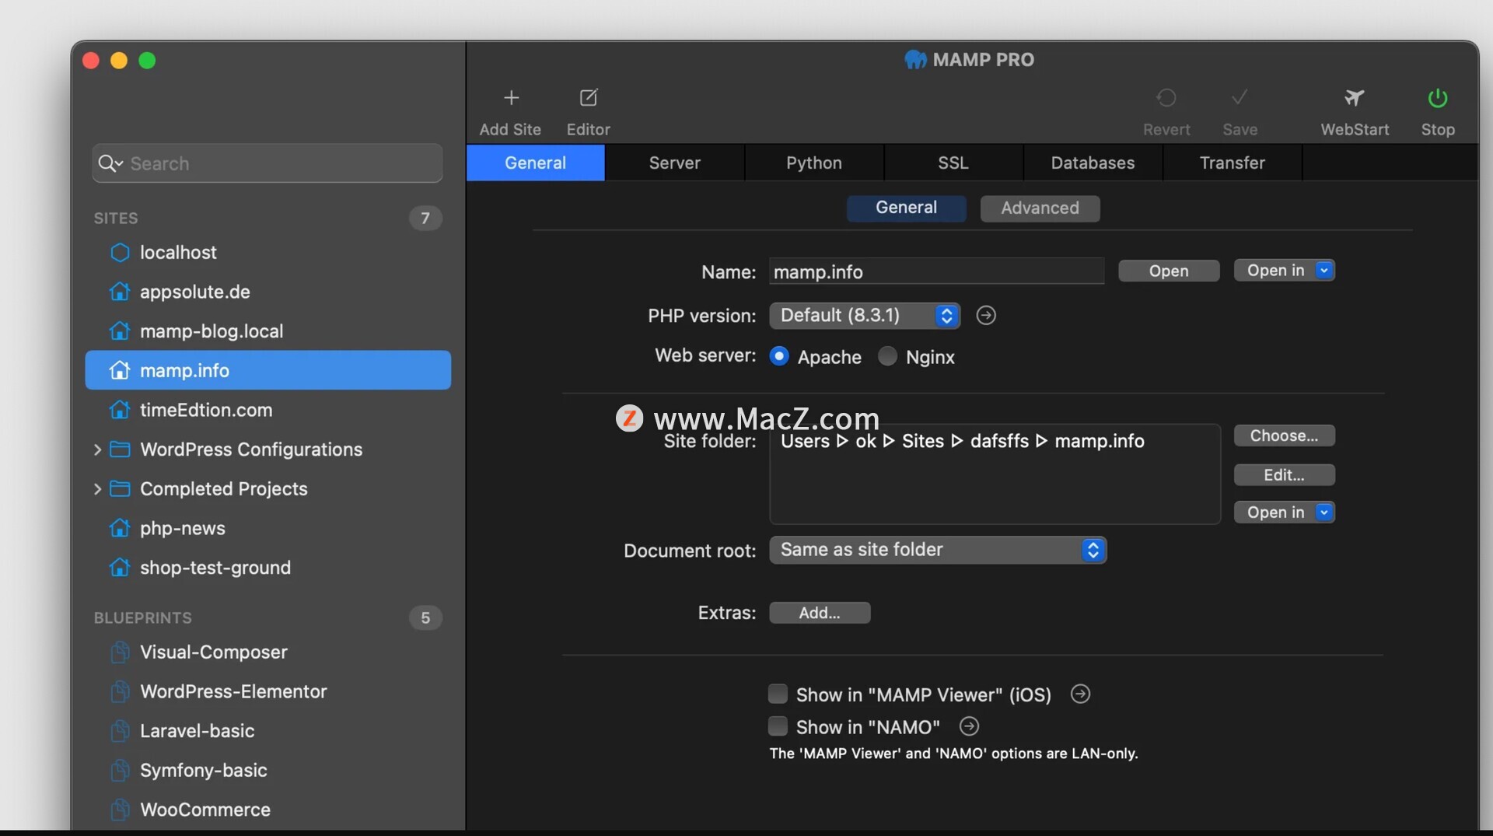Enable Show in NAMO checkbox
The width and height of the screenshot is (1493, 836).
pyautogui.click(x=778, y=726)
